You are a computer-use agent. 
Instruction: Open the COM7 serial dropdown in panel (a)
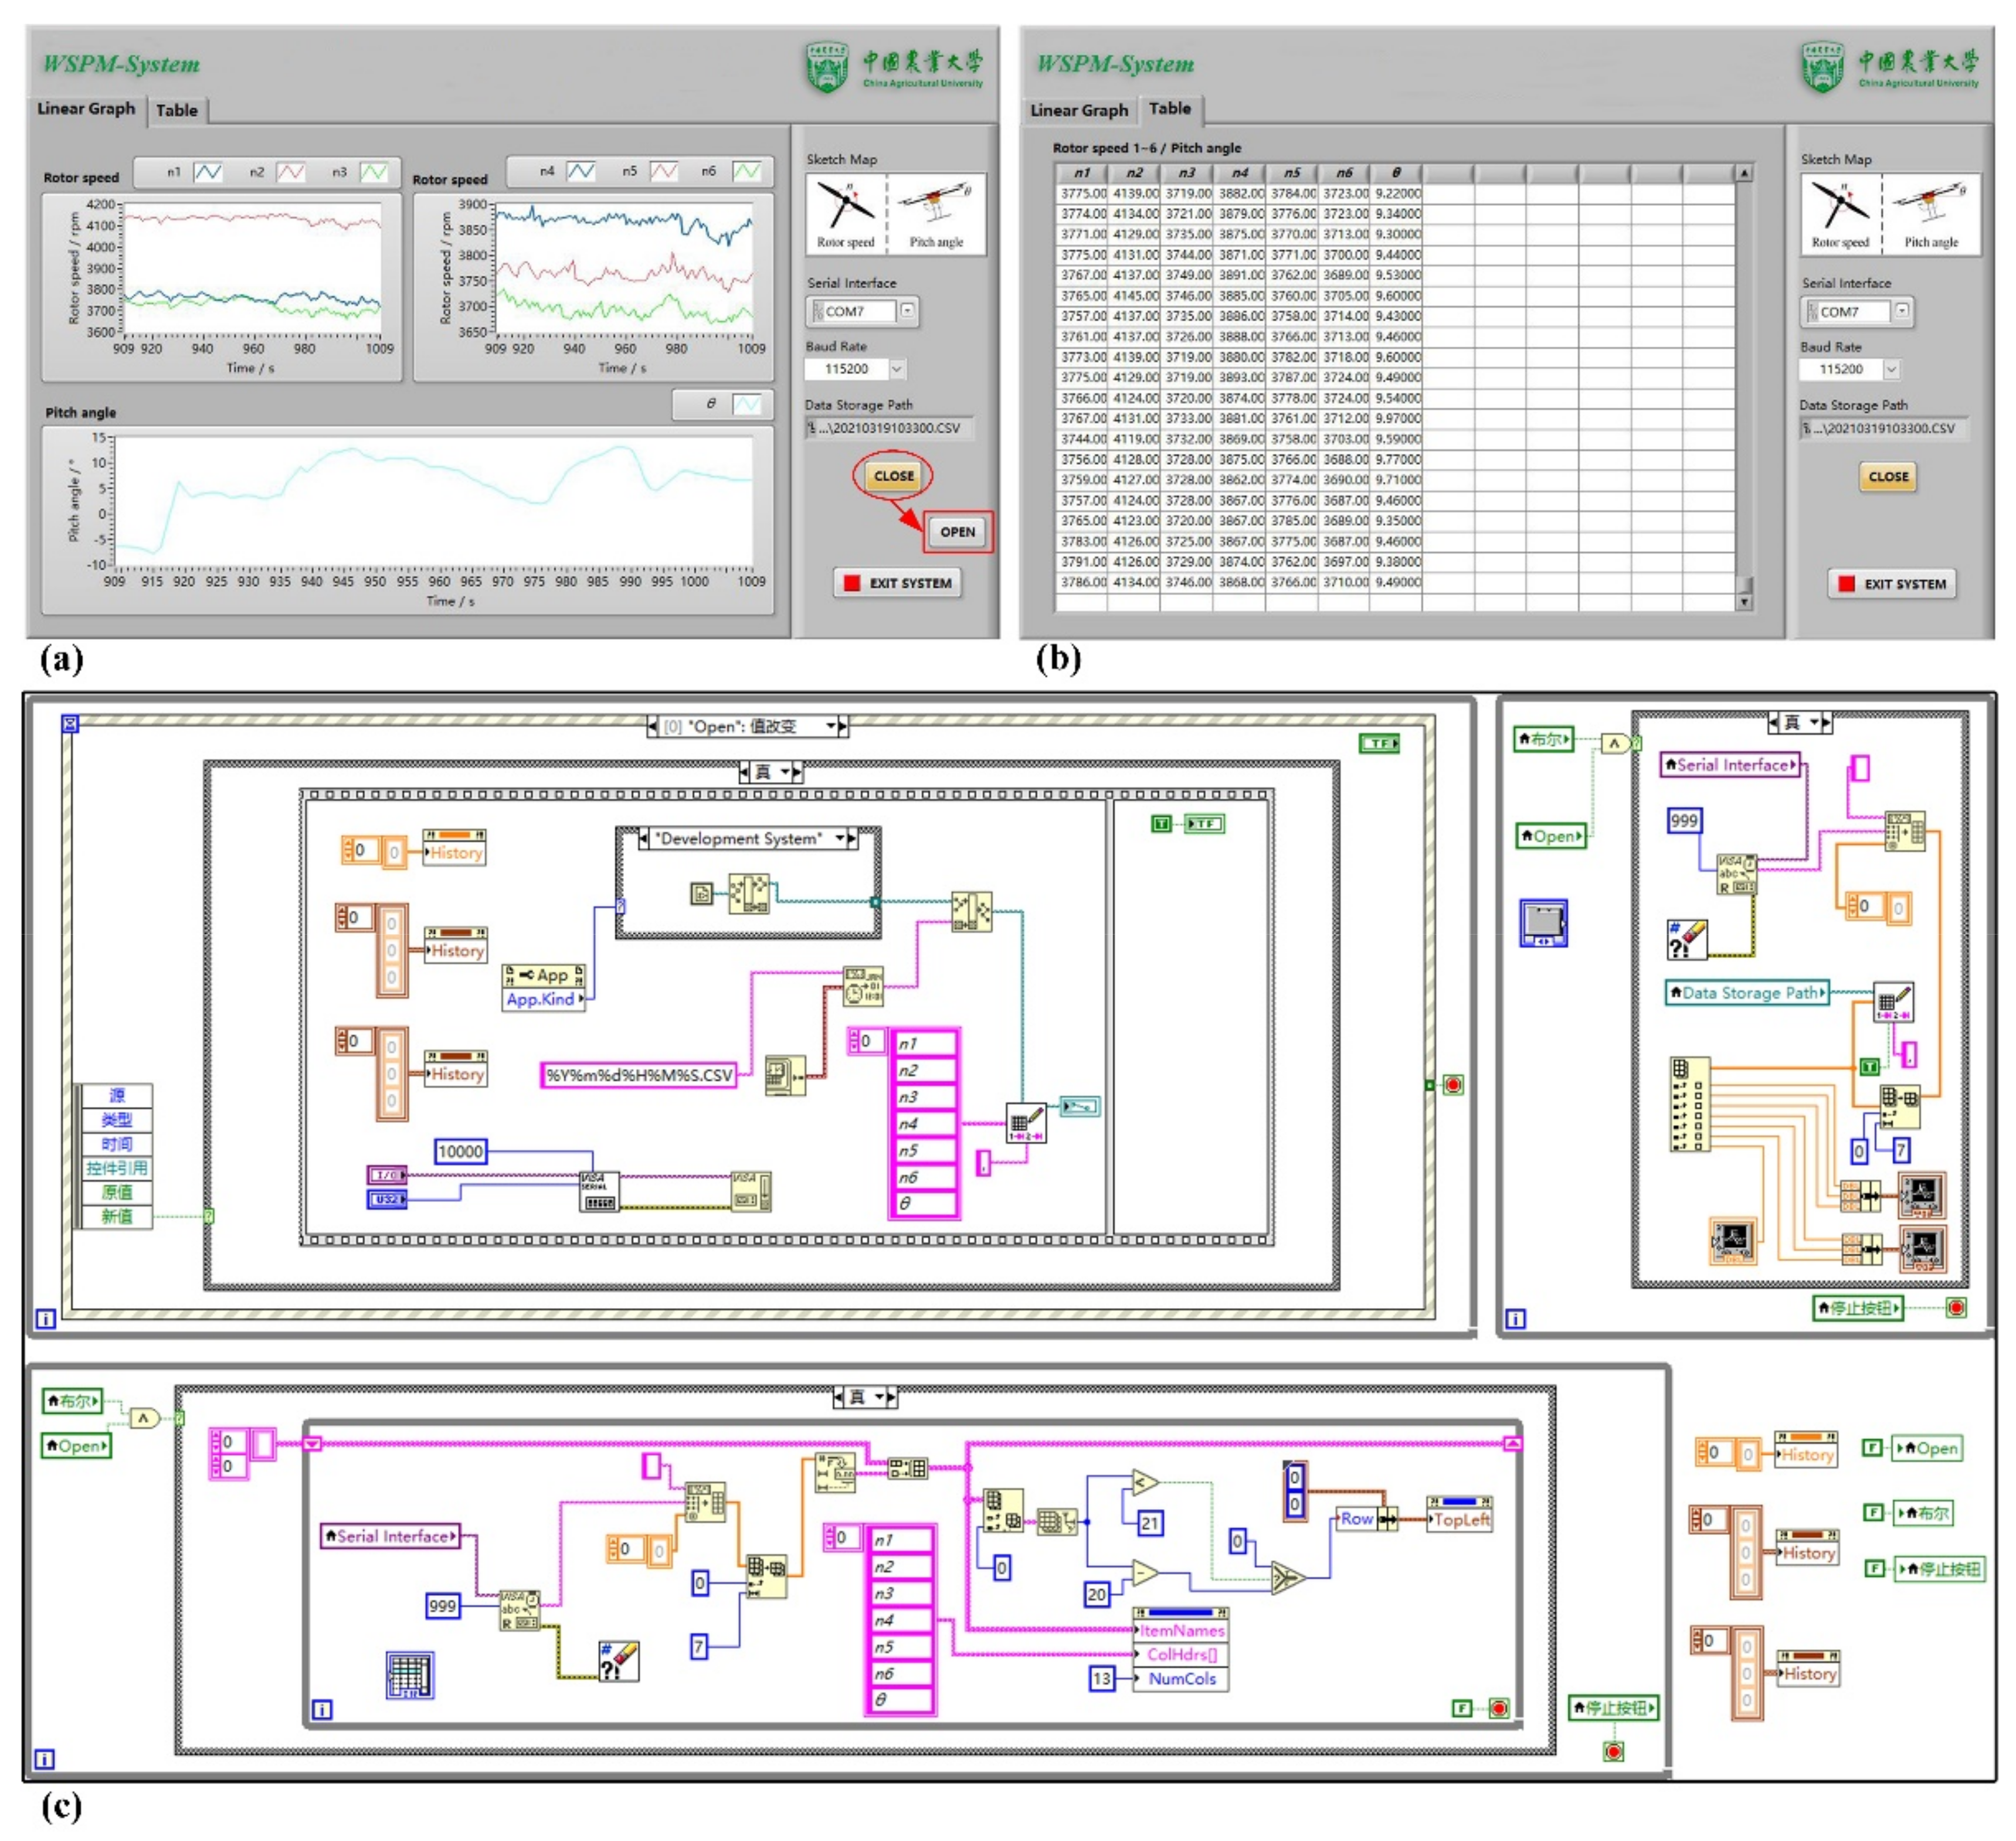[907, 311]
